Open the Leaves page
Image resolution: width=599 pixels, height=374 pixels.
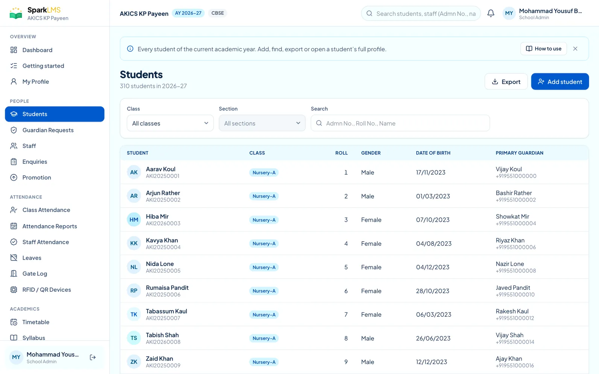pos(55,258)
